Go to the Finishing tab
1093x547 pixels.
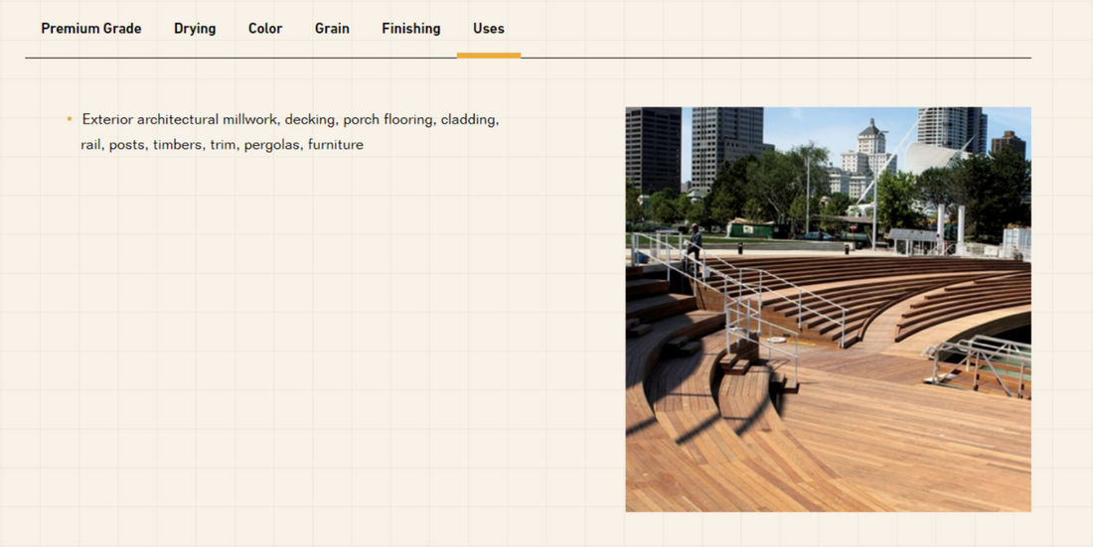pos(411,29)
